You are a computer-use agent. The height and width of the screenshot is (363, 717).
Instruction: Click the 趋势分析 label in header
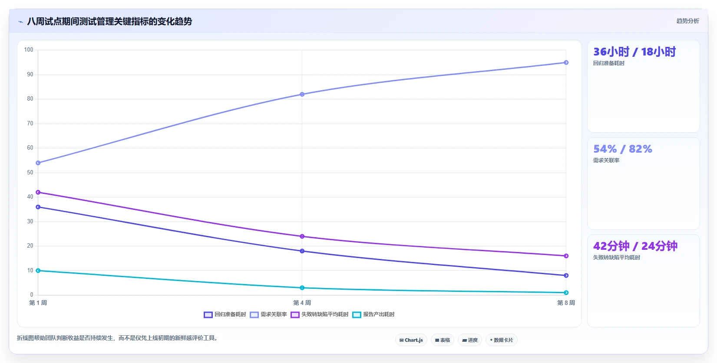pyautogui.click(x=688, y=21)
